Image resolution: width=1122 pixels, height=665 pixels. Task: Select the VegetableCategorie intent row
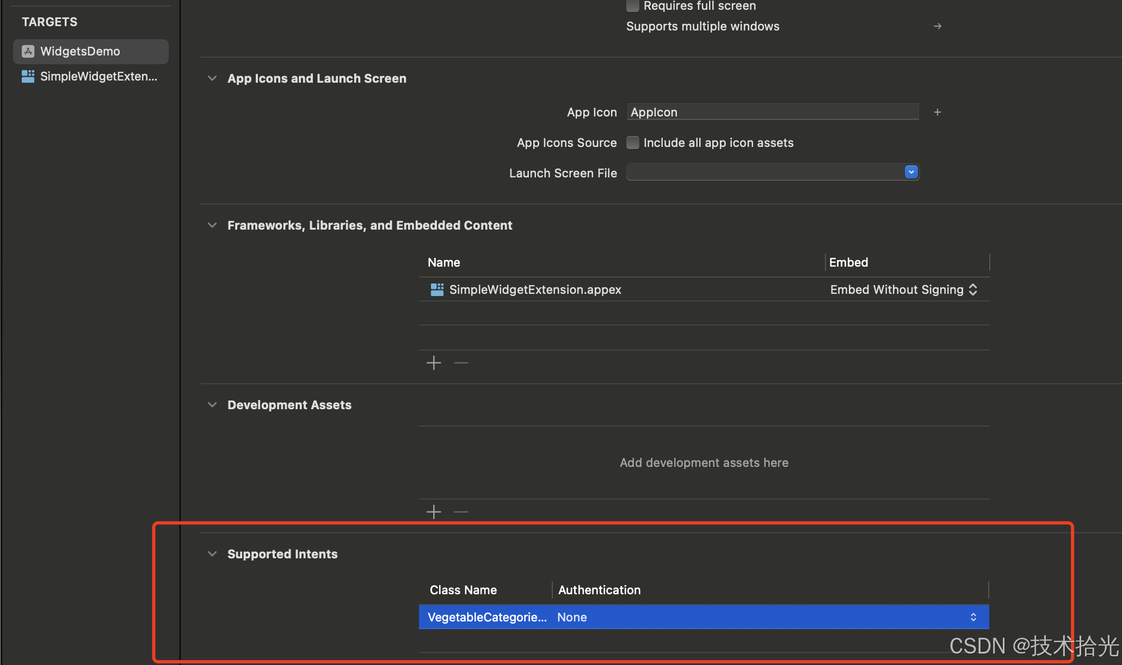click(x=487, y=617)
